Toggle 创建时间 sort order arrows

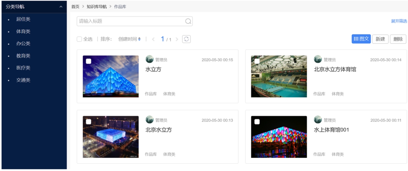139,39
